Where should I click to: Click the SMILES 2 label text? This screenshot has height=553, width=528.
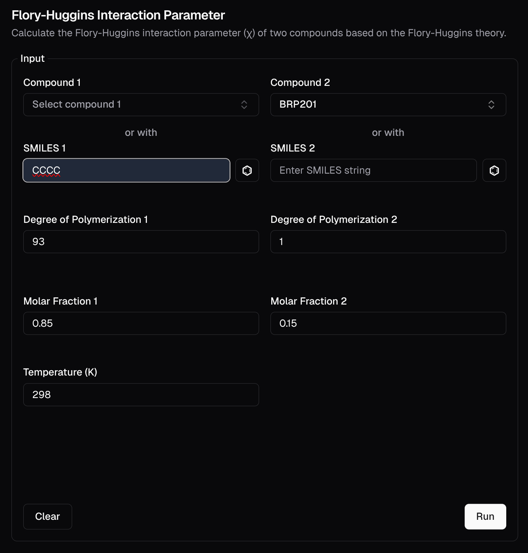click(x=292, y=148)
